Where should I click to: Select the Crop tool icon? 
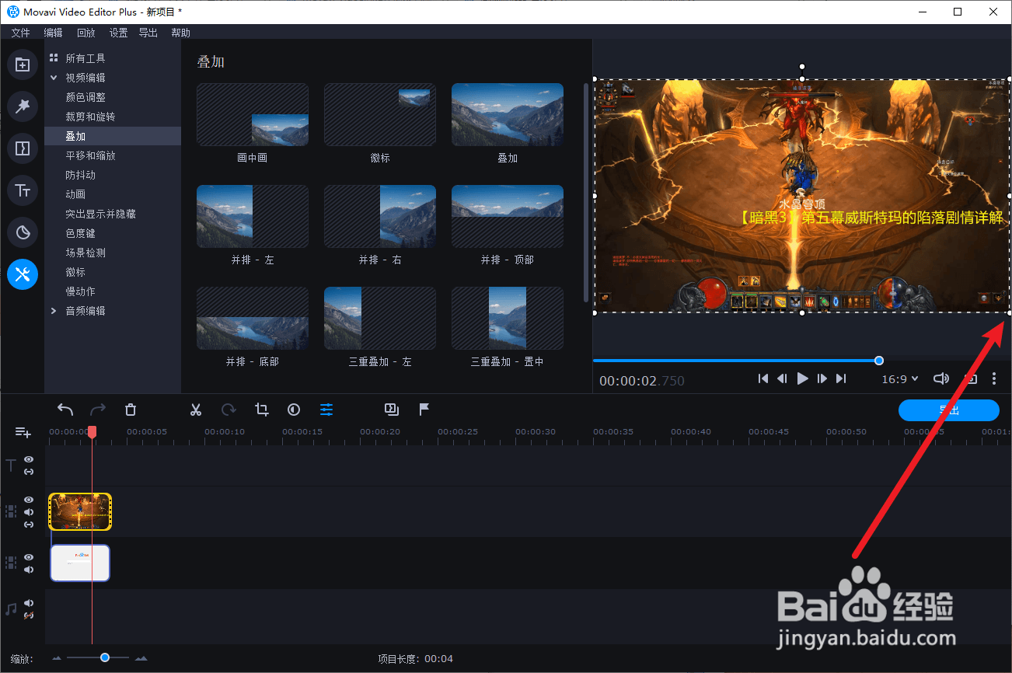261,410
